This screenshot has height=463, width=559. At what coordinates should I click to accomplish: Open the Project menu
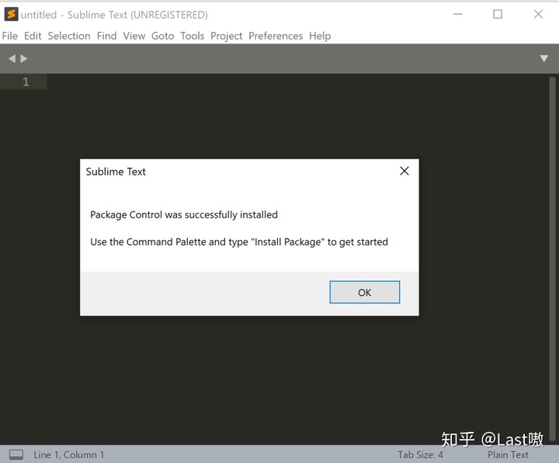(x=227, y=36)
